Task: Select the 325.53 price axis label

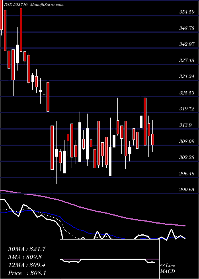Action: [x=186, y=93]
